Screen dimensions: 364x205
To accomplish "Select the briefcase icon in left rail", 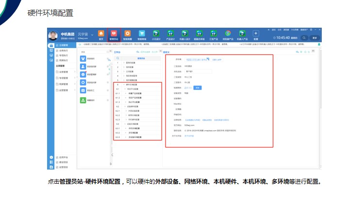I will (51, 45).
